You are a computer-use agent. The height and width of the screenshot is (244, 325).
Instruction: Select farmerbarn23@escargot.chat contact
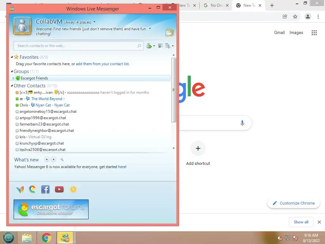tap(90, 124)
